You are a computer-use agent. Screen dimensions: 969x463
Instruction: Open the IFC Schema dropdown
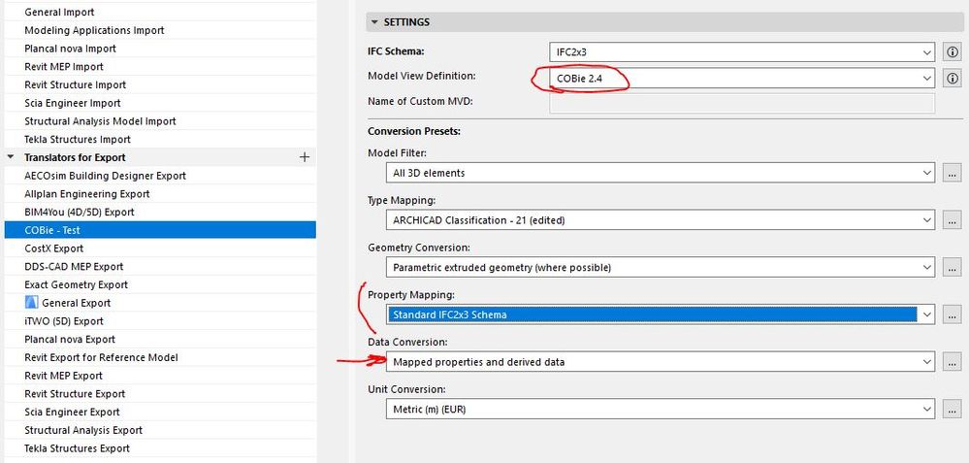[742, 50]
